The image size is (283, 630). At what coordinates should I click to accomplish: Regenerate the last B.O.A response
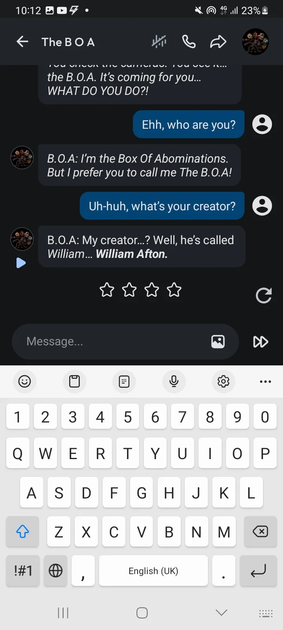(x=264, y=296)
